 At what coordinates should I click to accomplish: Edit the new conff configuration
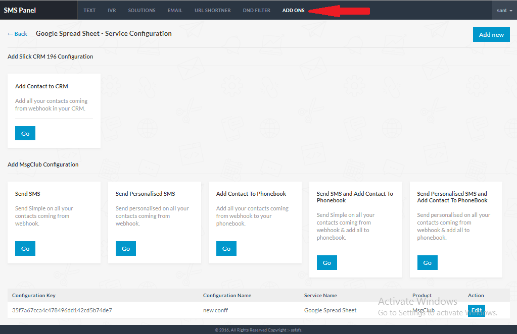(477, 310)
